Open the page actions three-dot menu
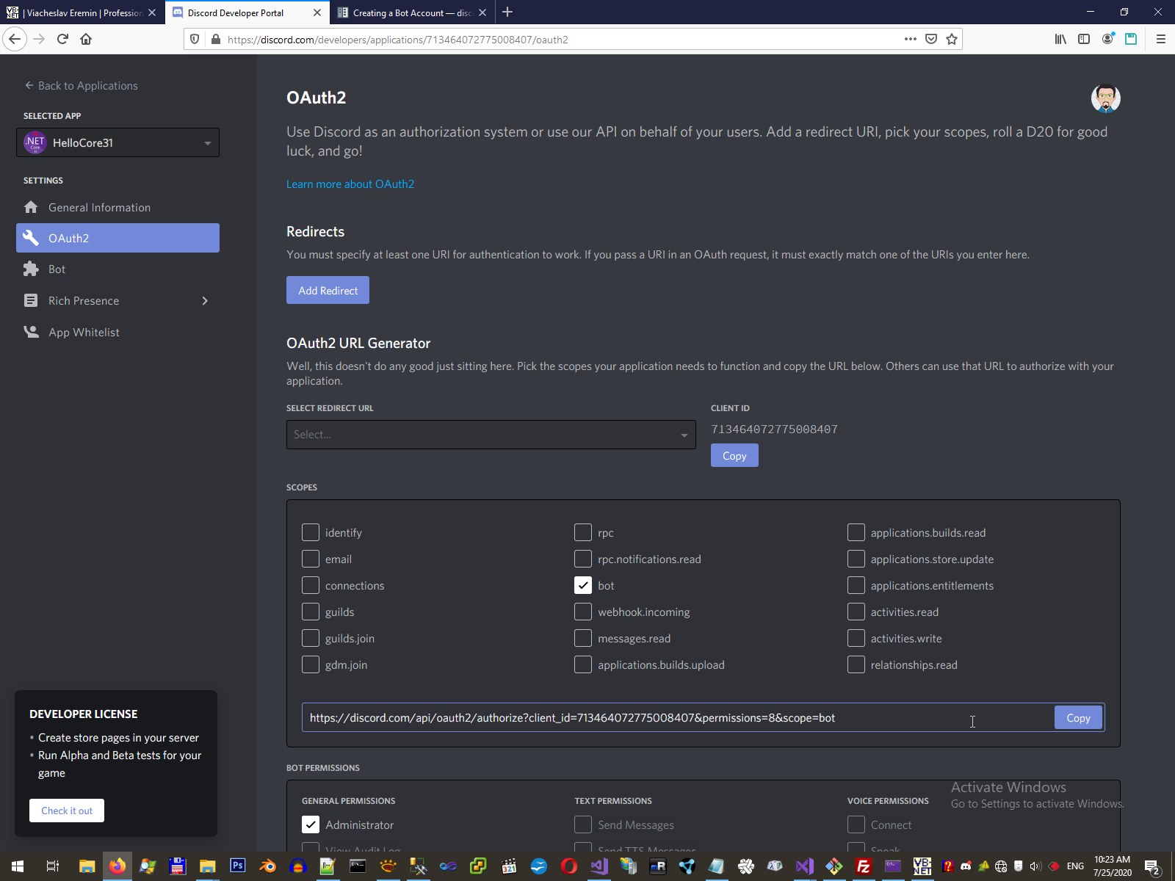Viewport: 1175px width, 881px height. [x=911, y=39]
